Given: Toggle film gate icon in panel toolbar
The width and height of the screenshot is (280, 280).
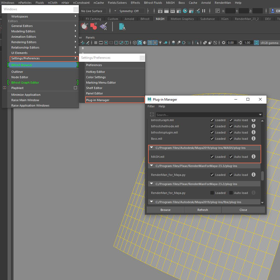Looking at the screenshot, I should [101, 43].
